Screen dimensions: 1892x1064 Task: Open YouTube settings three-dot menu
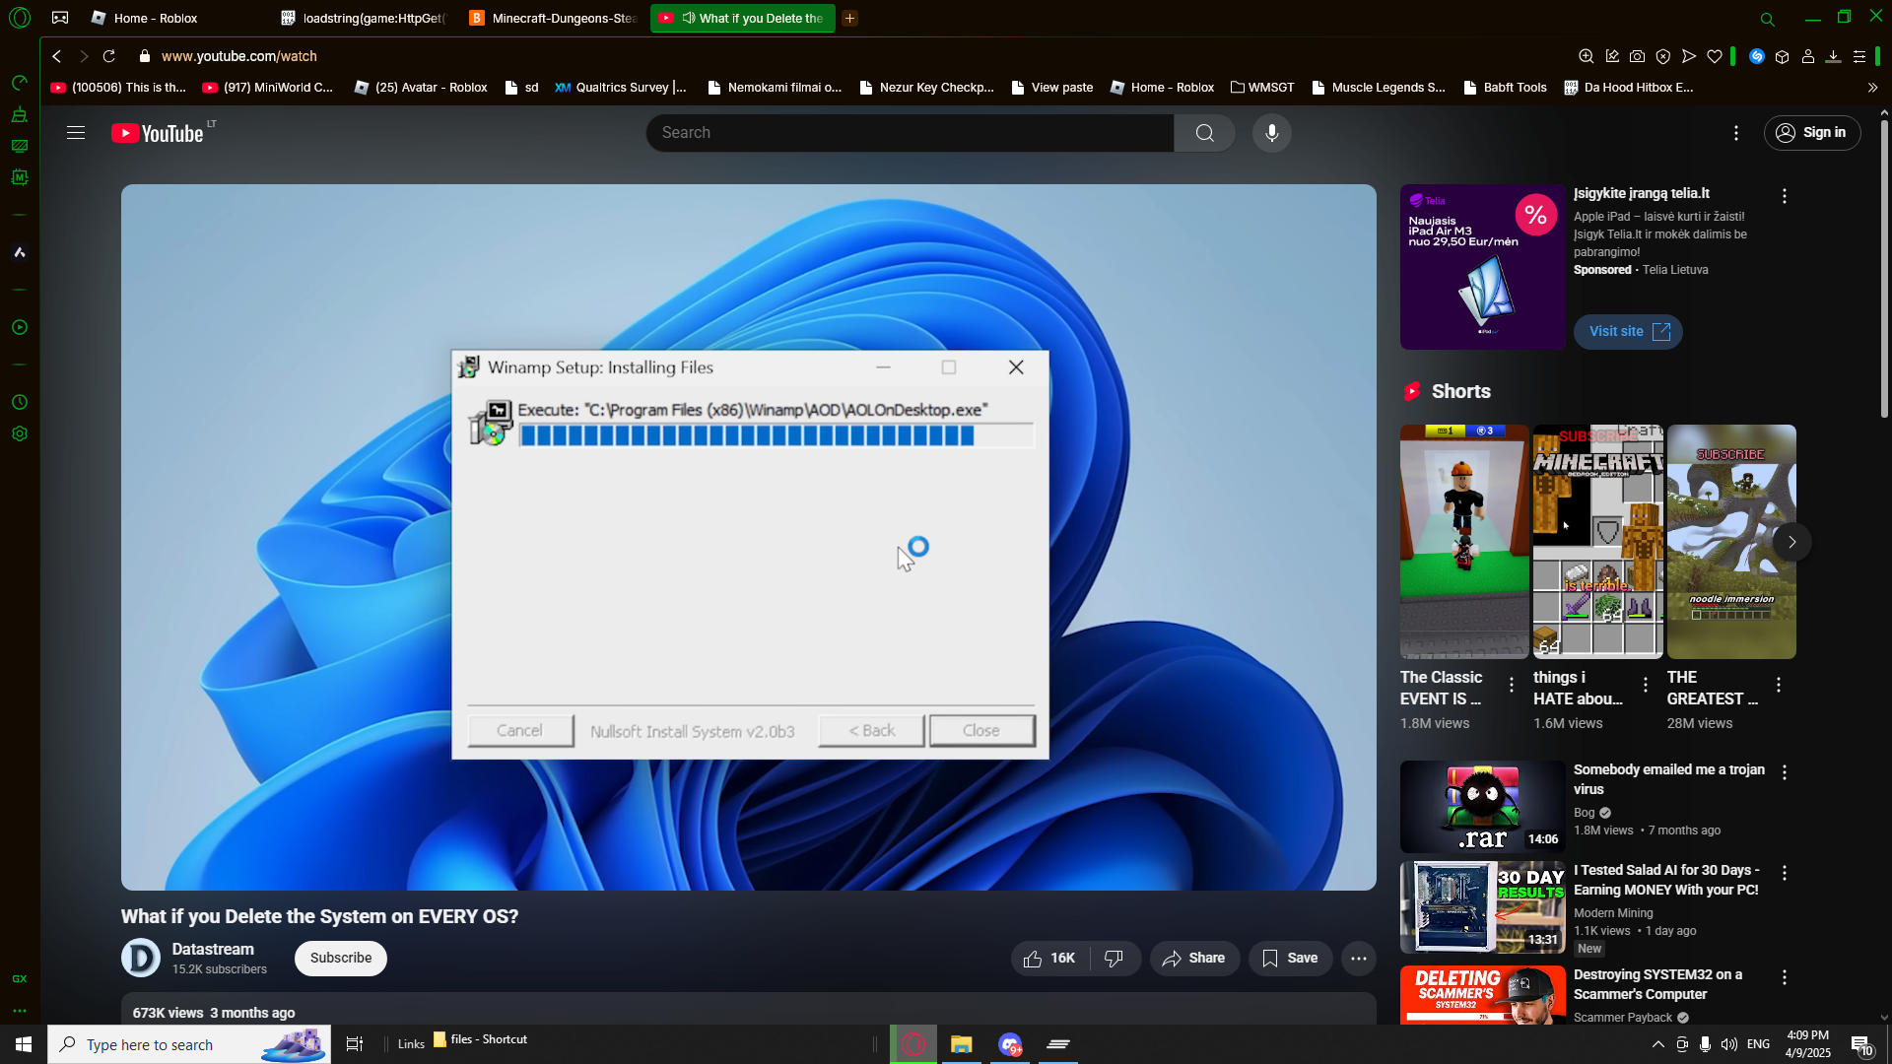pos(1736,133)
